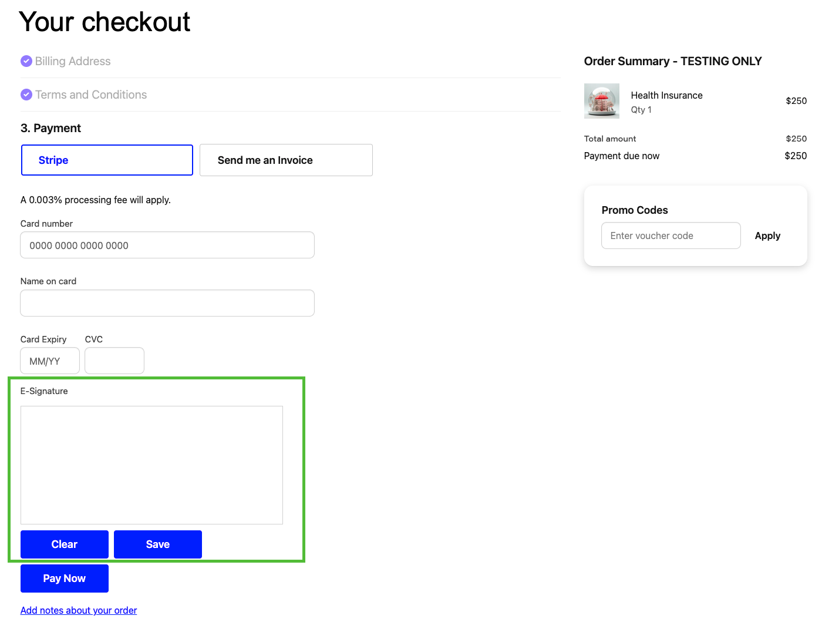Click the Terms and Conditions checkmark icon

pos(26,95)
